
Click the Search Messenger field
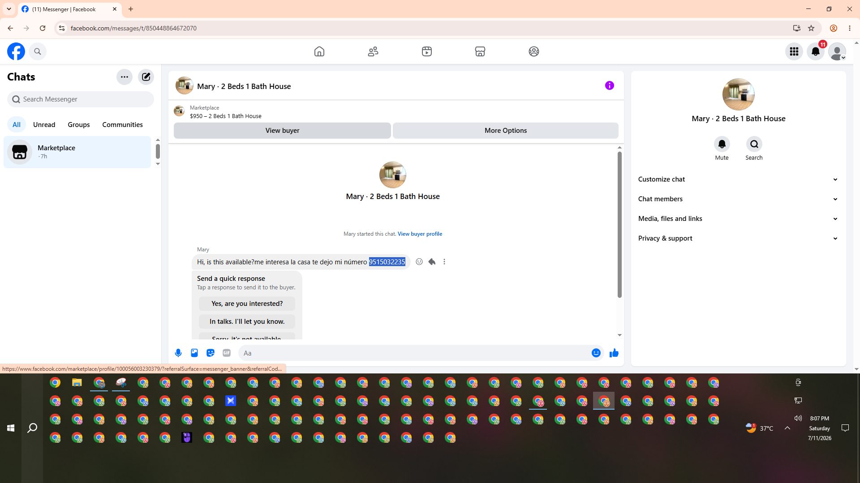[81, 99]
